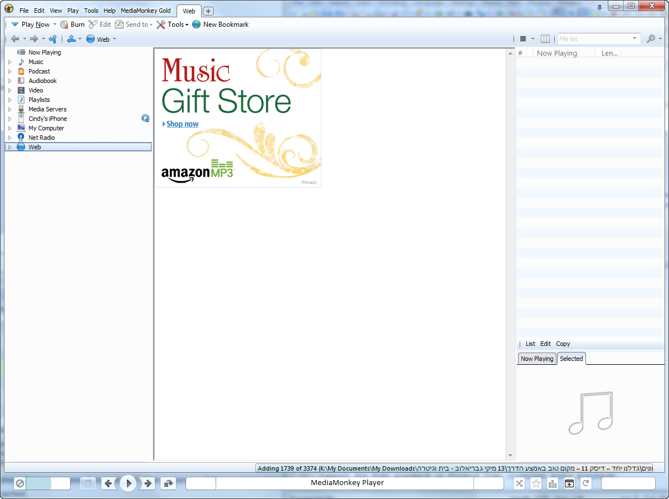
Task: Open the Web location dropdown arrow
Action: point(114,39)
